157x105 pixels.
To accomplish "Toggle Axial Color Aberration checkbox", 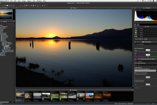I will point(135,74).
